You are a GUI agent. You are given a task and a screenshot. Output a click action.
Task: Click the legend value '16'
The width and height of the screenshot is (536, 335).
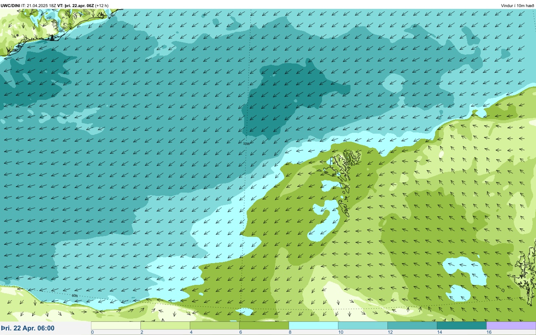(x=489, y=332)
